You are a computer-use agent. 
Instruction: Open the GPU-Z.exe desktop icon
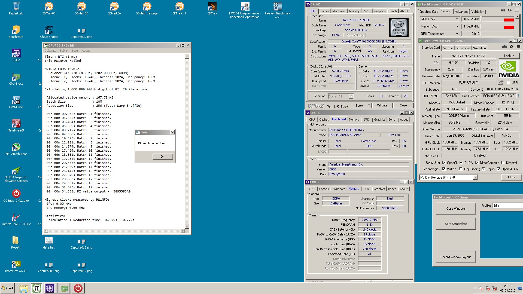pos(16,78)
